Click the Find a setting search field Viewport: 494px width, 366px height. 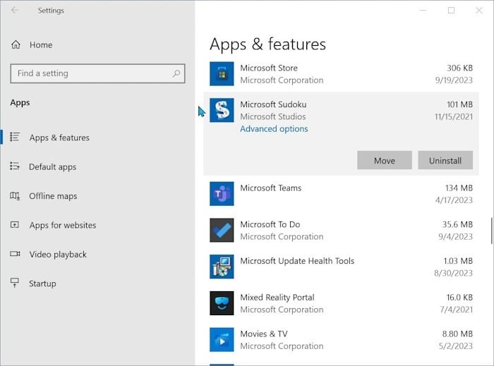coord(97,73)
